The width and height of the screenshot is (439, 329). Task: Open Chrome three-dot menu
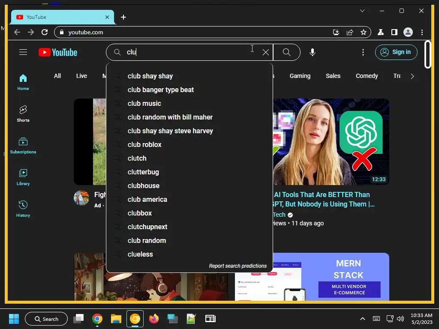(422, 32)
